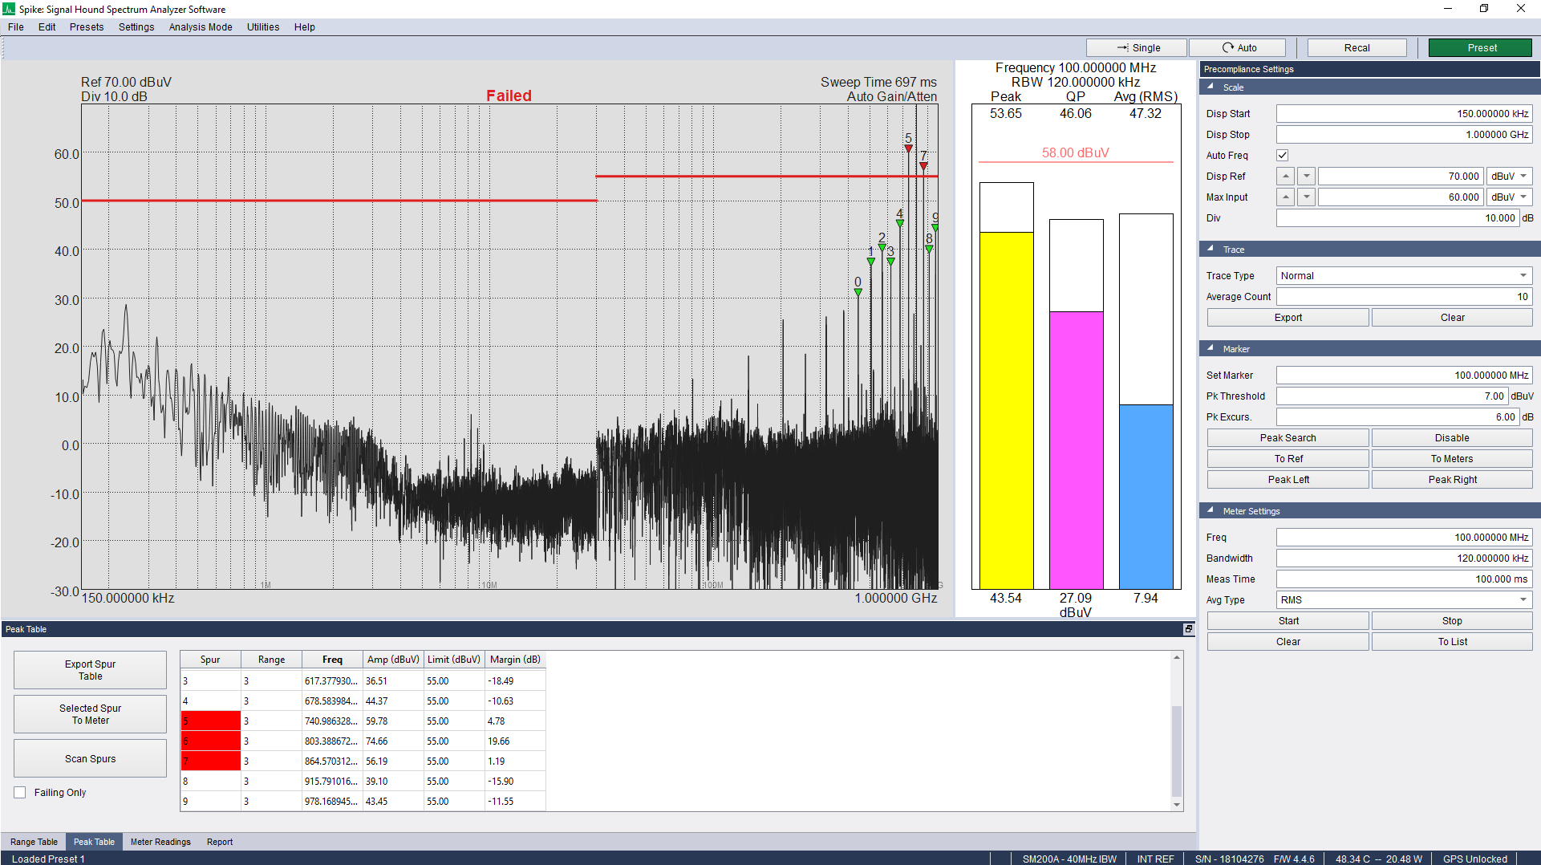
Task: Click the To List button
Action: click(x=1453, y=642)
